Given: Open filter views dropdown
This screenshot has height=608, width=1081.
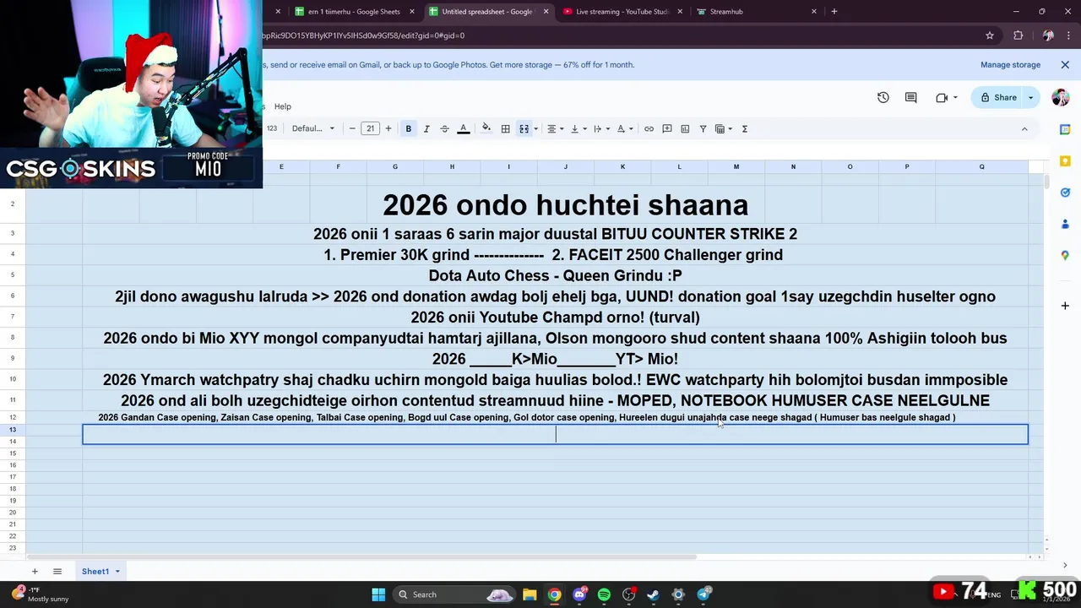Looking at the screenshot, I should click(724, 128).
